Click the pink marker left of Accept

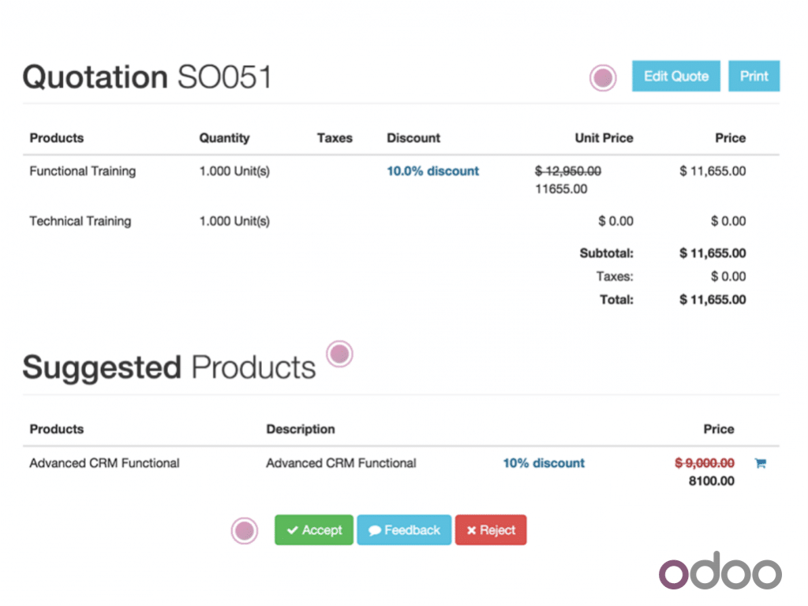(245, 531)
